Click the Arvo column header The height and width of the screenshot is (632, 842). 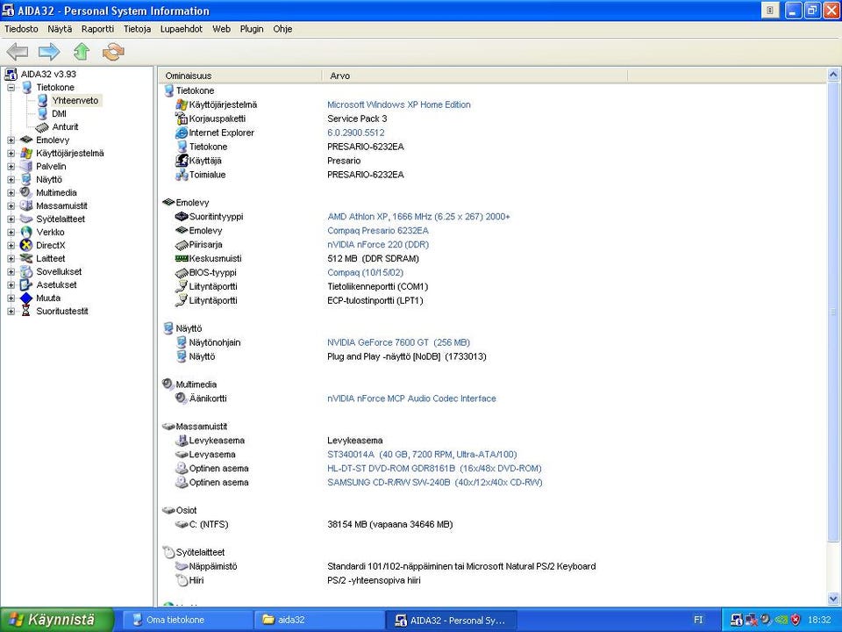pyautogui.click(x=475, y=75)
